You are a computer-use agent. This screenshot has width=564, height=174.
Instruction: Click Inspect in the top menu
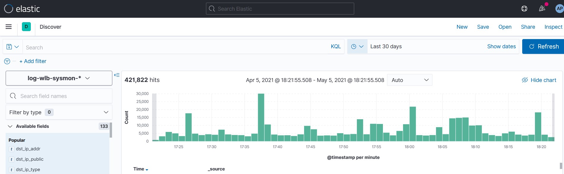(553, 27)
